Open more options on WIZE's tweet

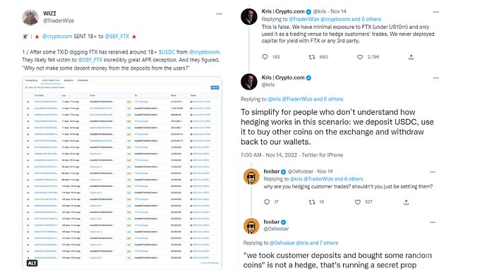pyautogui.click(x=219, y=14)
